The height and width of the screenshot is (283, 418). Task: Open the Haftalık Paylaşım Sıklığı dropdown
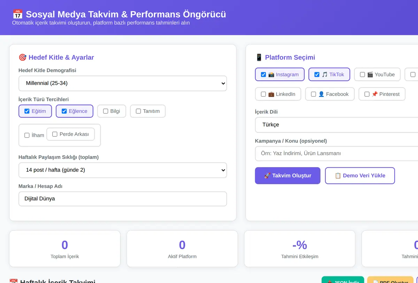(x=123, y=170)
